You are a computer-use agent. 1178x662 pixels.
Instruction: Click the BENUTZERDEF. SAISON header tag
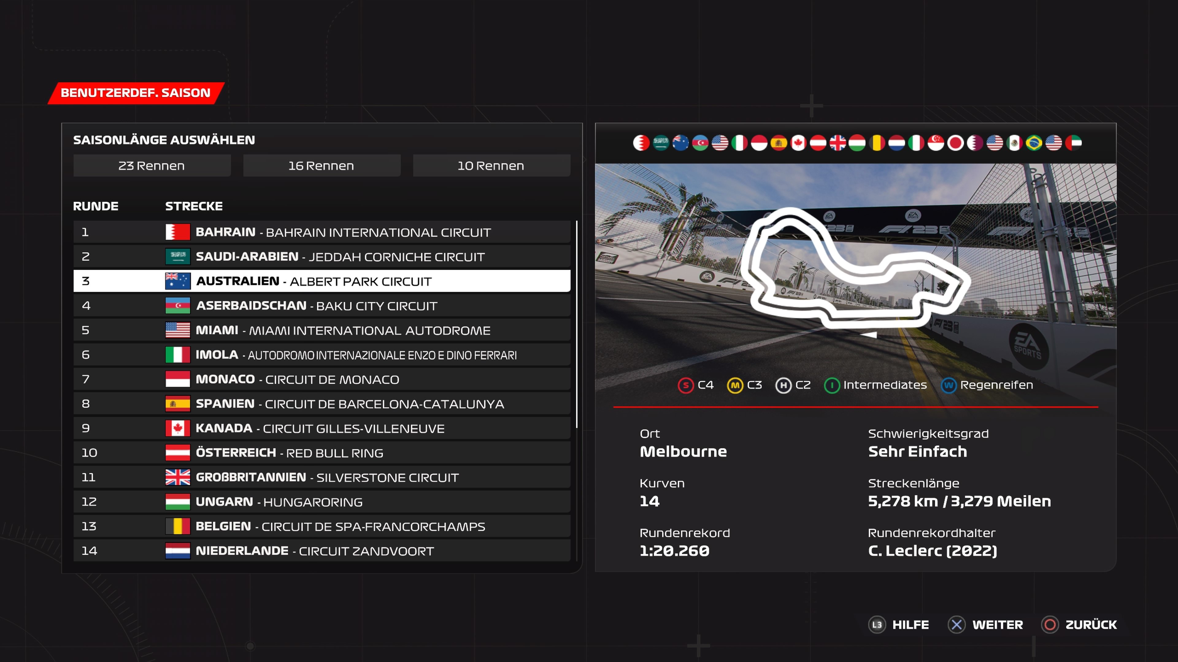(136, 93)
